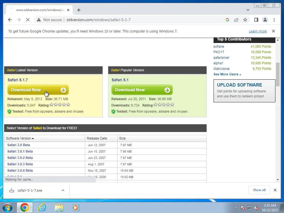Download Safari 5.1 popular version

pyautogui.click(x=142, y=90)
